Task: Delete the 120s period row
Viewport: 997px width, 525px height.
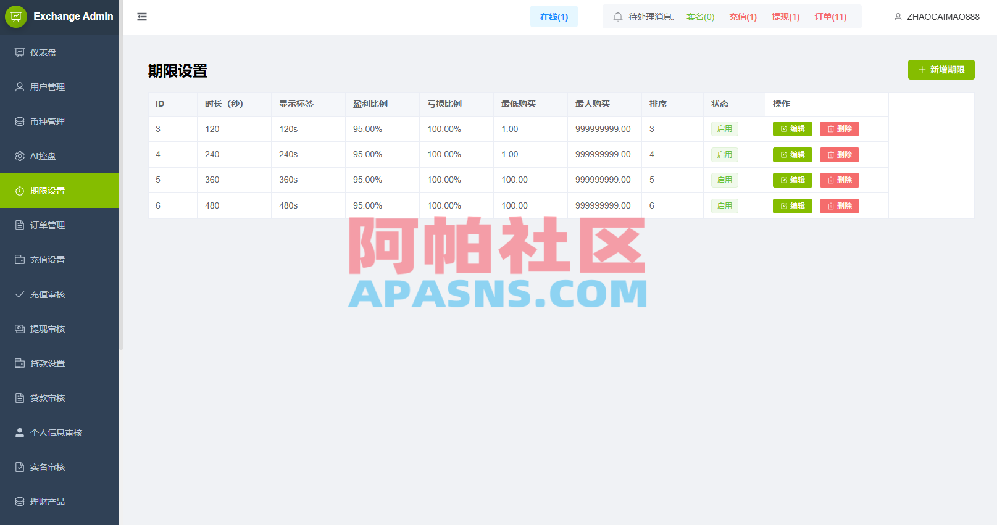Action: 839,129
